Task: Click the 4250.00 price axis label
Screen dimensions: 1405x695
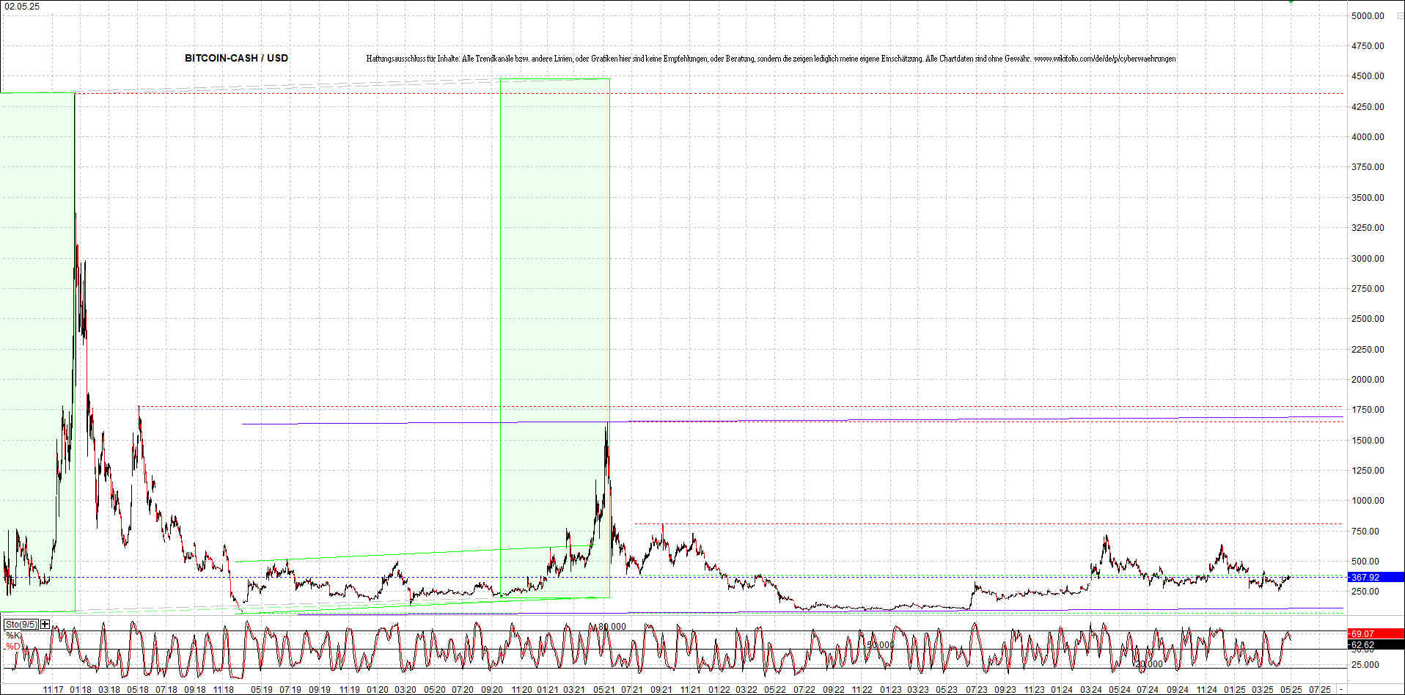Action: [x=1368, y=106]
